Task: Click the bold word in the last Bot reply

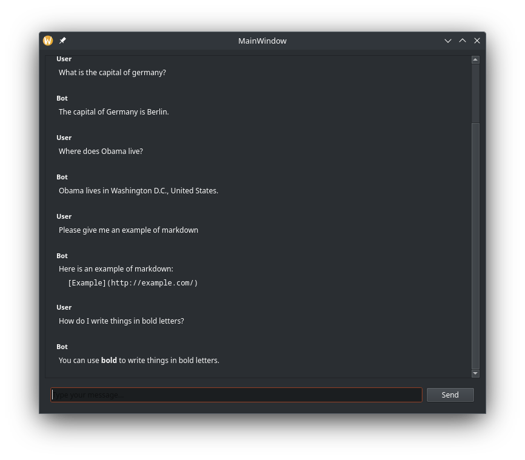Action: (x=109, y=360)
